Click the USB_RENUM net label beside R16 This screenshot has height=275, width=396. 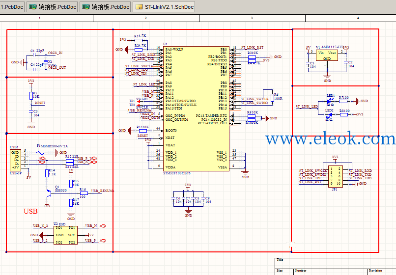pos(103,191)
